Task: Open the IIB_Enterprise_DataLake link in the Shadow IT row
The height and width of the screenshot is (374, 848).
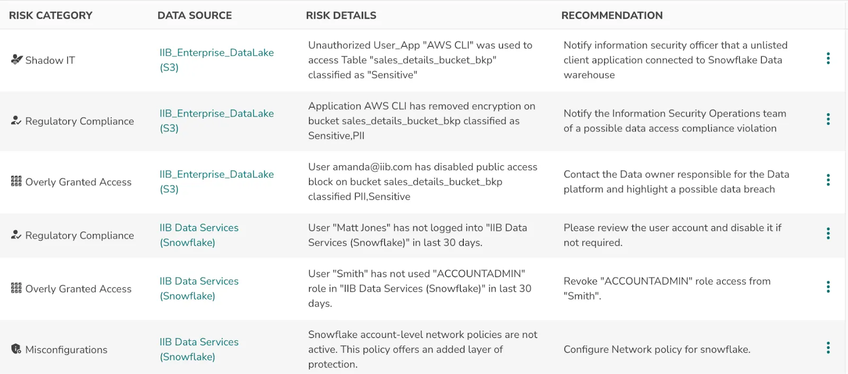Action: (216, 52)
